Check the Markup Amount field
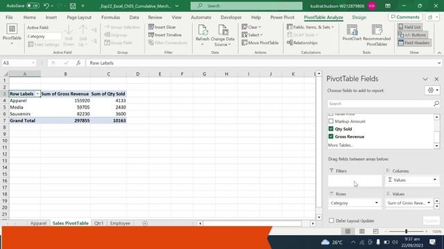This screenshot has height=249, width=444. (331, 122)
